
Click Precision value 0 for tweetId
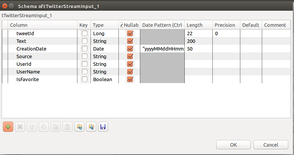tap(226, 34)
